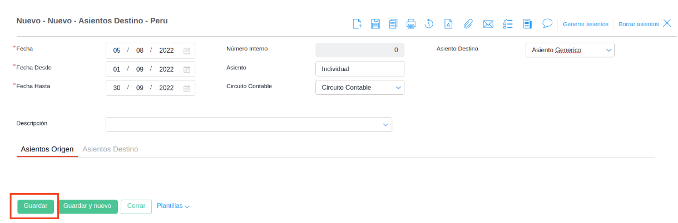This screenshot has width=678, height=223.
Task: Select the Asientos Origen tab
Action: (47, 149)
